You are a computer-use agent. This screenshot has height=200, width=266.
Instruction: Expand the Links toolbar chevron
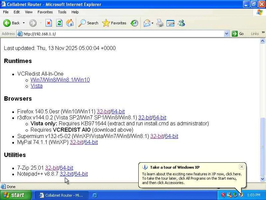(263, 32)
